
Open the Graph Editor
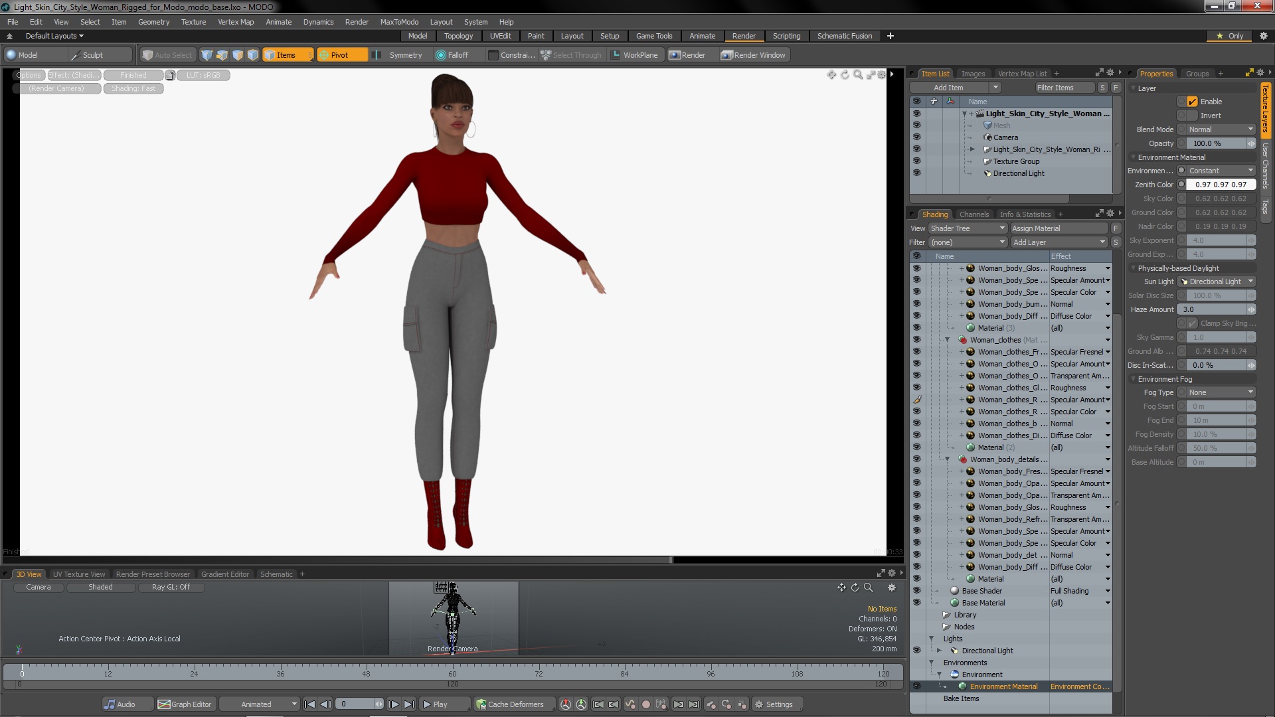click(185, 704)
